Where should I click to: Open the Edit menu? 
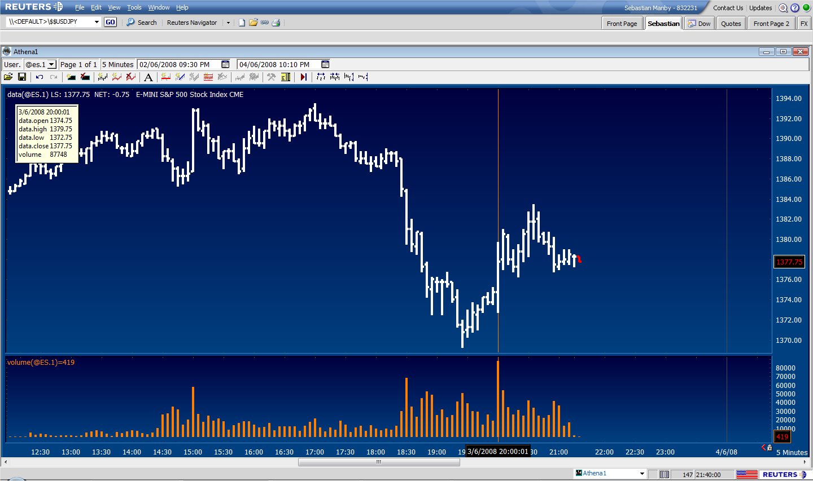click(x=96, y=7)
